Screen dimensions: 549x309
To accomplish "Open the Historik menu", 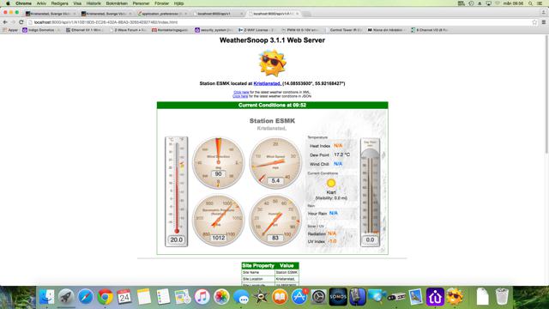I will (94, 3).
